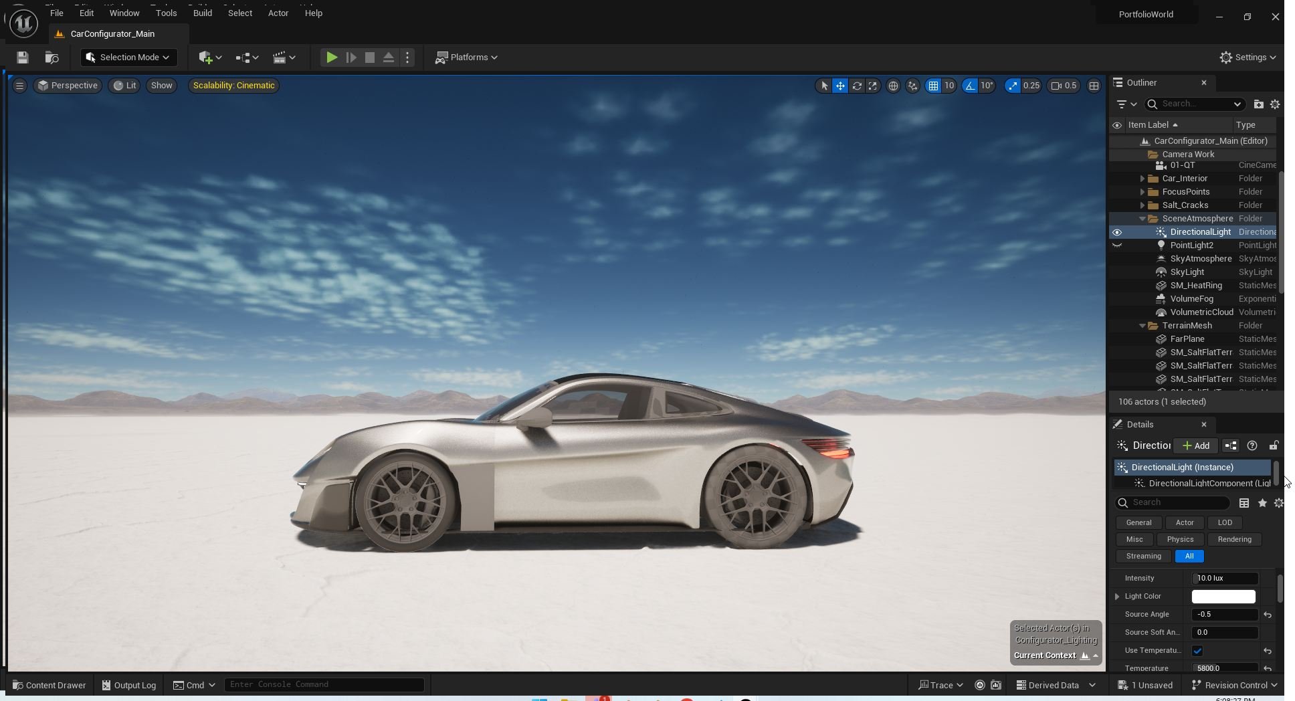Click the Stop simulation button
The height and width of the screenshot is (701, 1295).
click(x=369, y=58)
